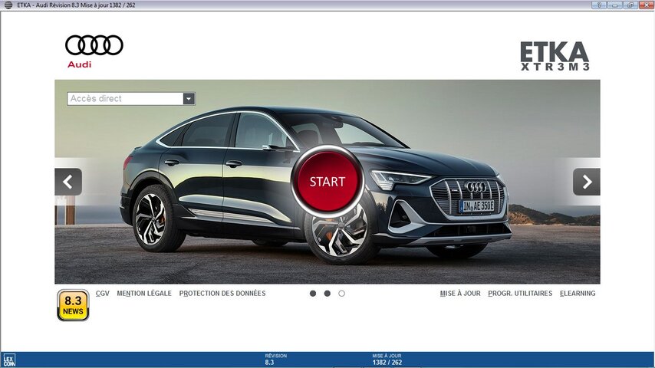Show the previous slide with left arrow

68,182
